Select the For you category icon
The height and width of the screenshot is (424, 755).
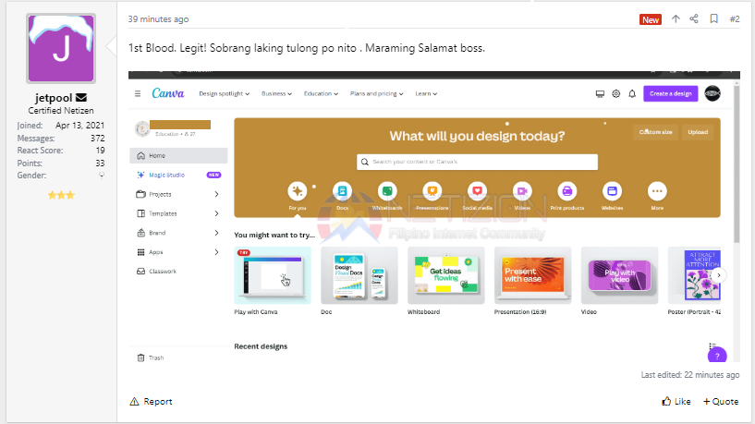click(x=297, y=191)
